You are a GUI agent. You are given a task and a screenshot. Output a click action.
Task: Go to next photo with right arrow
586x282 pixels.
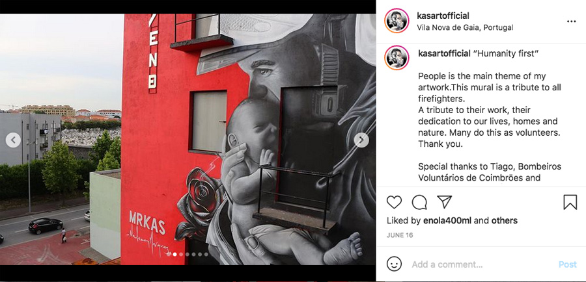tap(361, 140)
